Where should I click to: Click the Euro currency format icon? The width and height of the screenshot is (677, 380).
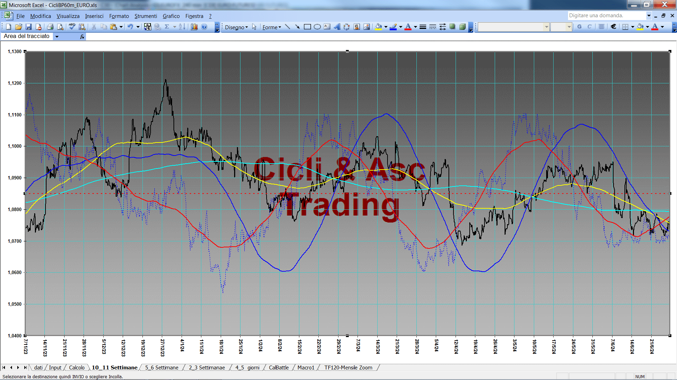[x=614, y=27]
